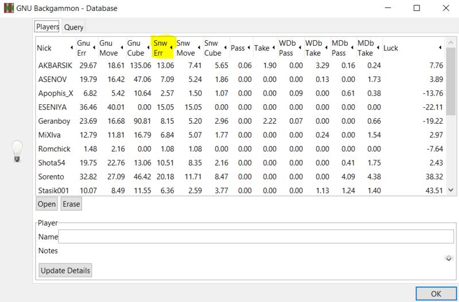The image size is (459, 302).
Task: Sort by the Gnu Move column header
Action: [x=111, y=48]
